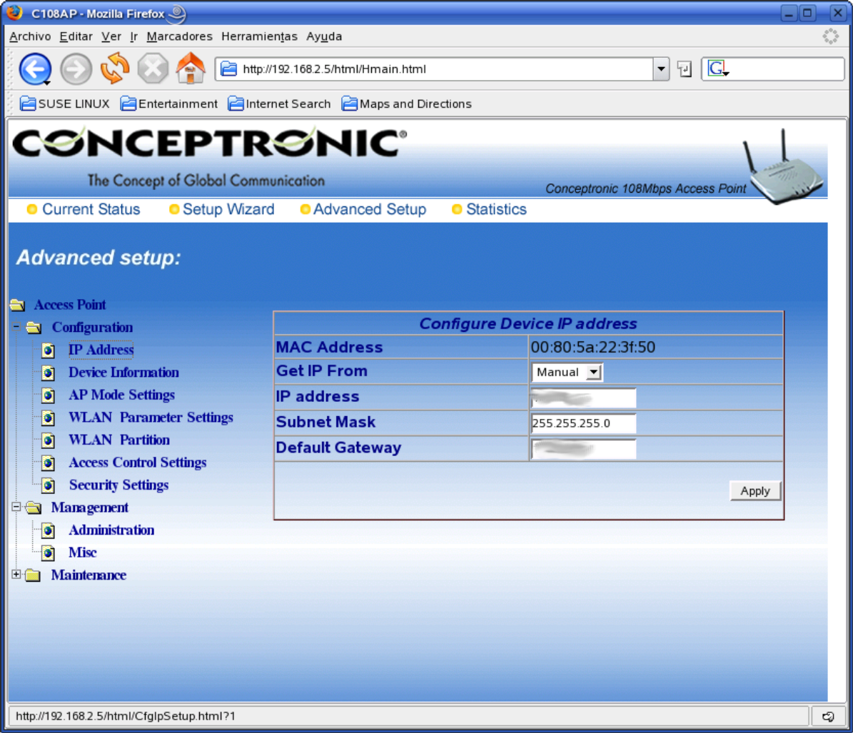Open AP Mode Settings
The height and width of the screenshot is (733, 853).
pyautogui.click(x=121, y=395)
